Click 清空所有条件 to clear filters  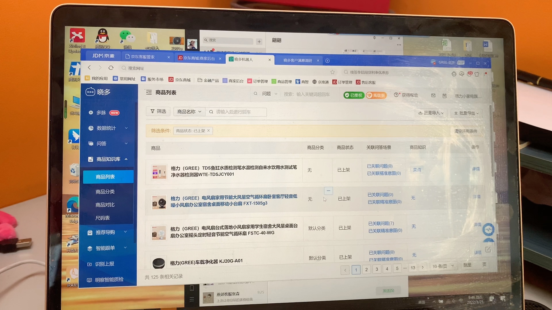(x=465, y=131)
